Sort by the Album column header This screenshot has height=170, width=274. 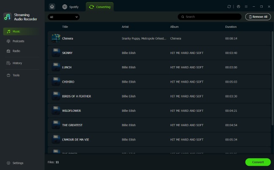(x=175, y=27)
